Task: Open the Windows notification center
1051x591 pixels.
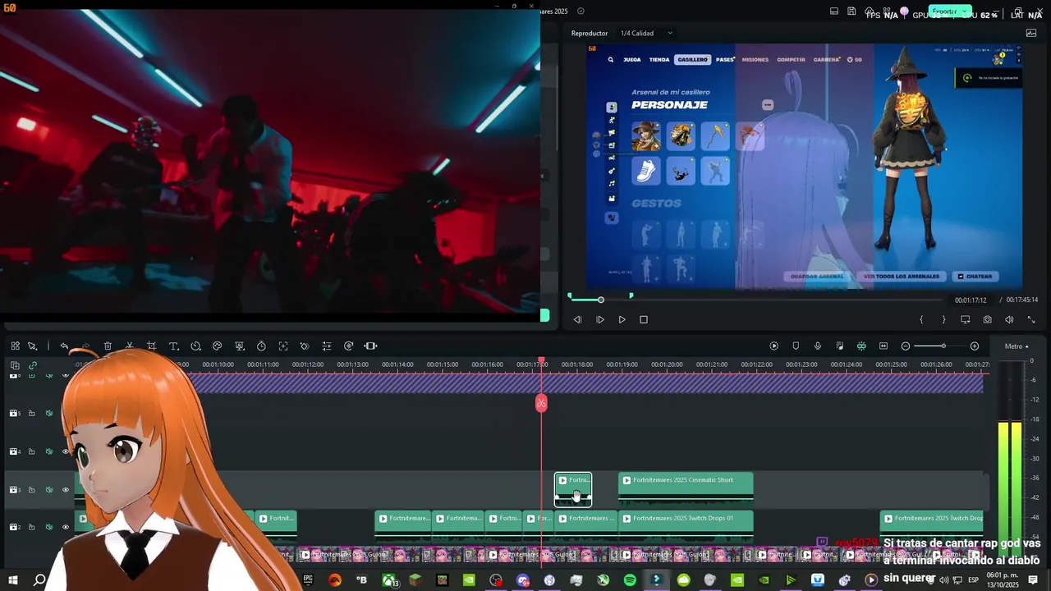Action: click(x=1033, y=580)
